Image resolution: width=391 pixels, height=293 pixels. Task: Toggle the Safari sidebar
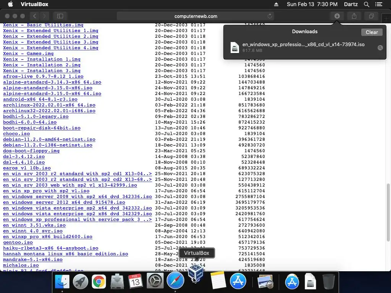(60, 16)
